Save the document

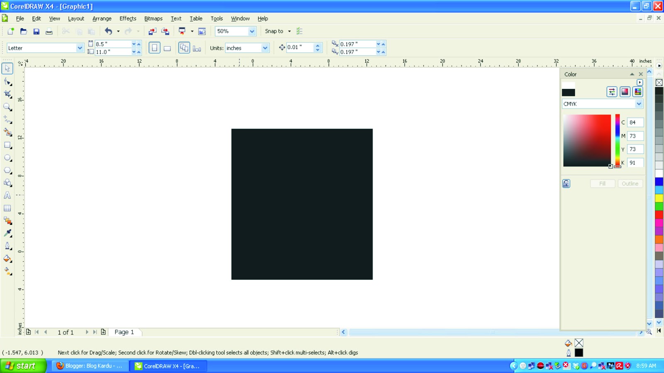(x=36, y=31)
